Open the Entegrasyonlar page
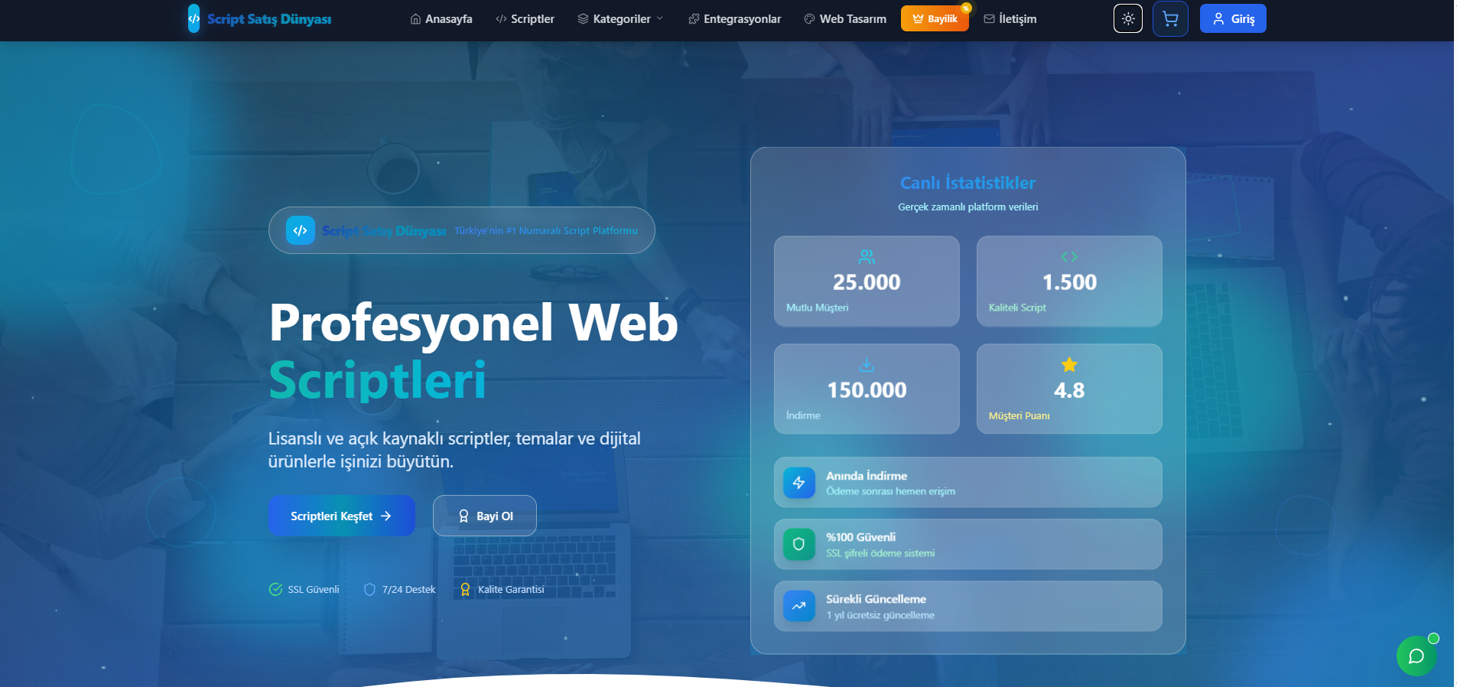 pos(735,19)
